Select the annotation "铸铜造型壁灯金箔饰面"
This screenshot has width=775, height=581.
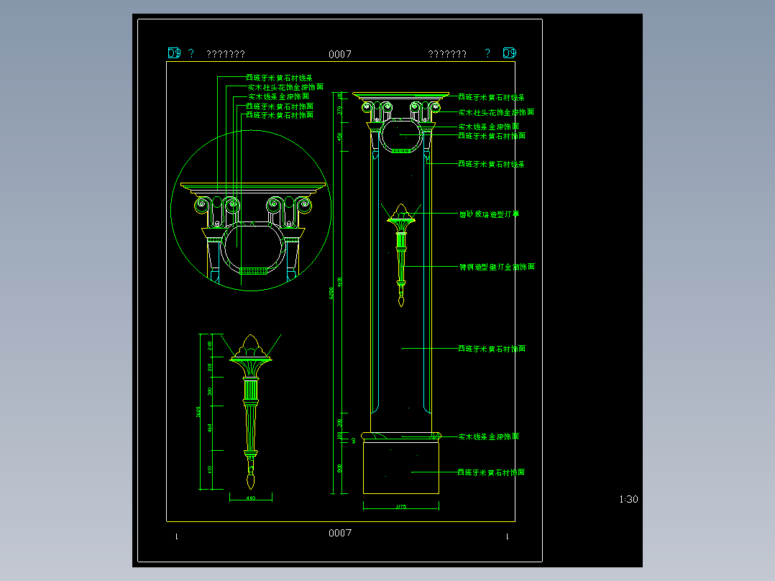click(x=497, y=267)
